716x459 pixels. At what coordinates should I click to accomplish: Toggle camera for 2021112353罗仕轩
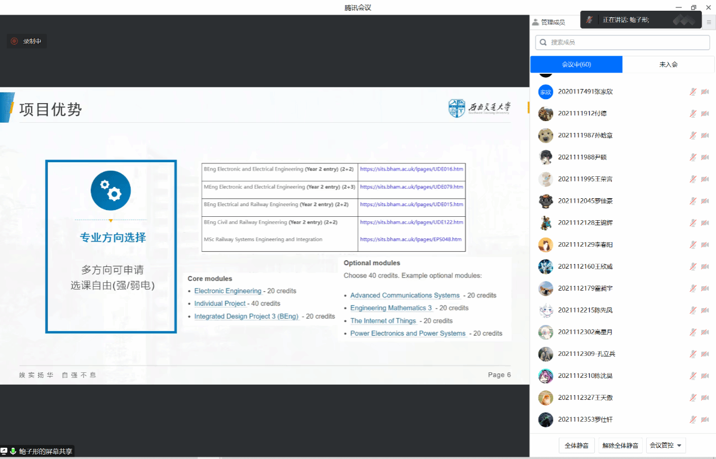pos(705,420)
